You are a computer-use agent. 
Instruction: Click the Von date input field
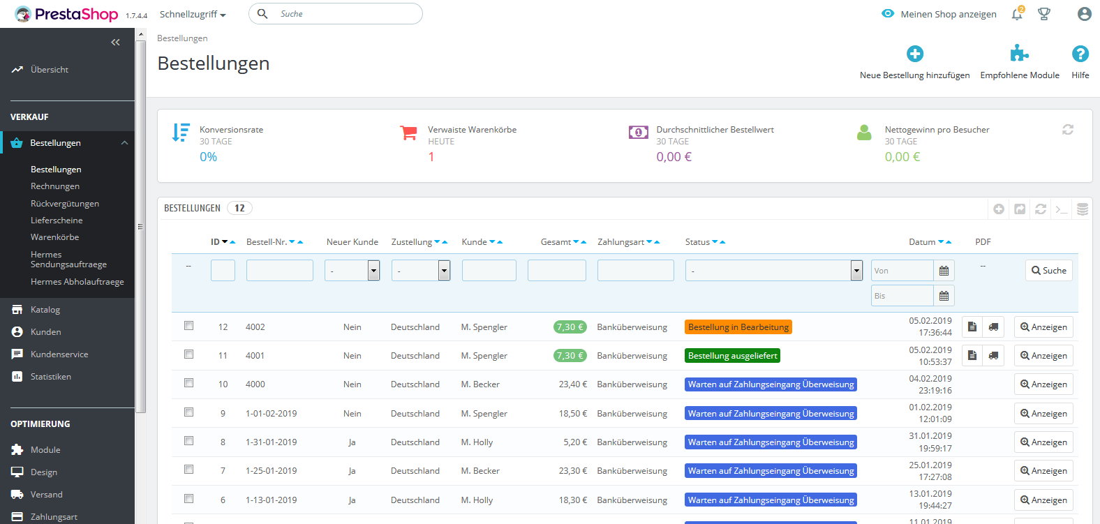click(902, 271)
